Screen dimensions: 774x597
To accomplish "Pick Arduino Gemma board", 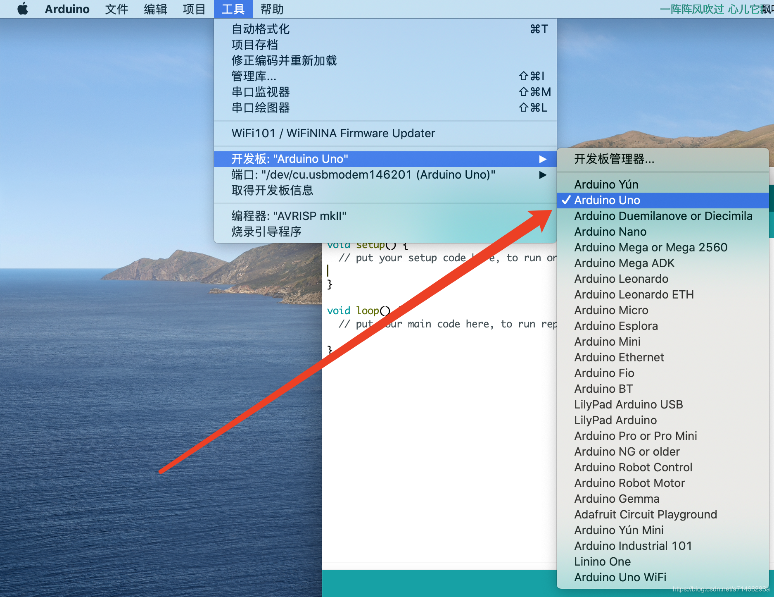I will (x=662, y=499).
